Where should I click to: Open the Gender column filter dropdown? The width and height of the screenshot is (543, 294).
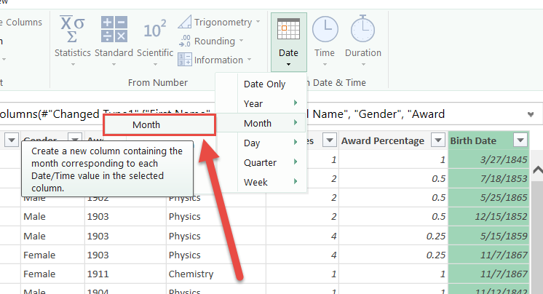(74, 140)
